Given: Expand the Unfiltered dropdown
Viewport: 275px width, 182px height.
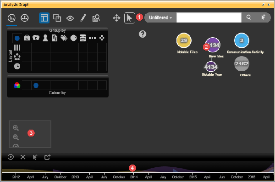Looking at the screenshot, I should (160, 17).
